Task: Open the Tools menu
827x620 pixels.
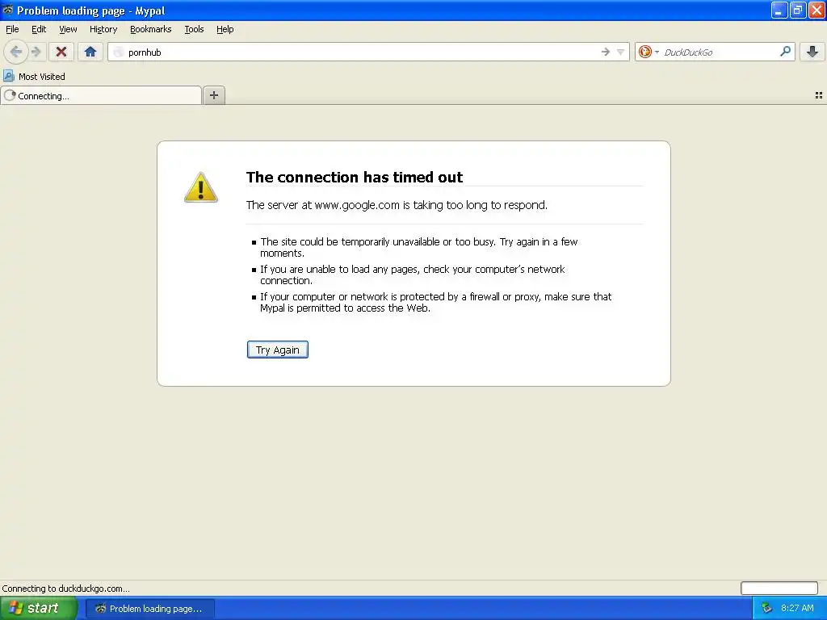Action: [194, 29]
